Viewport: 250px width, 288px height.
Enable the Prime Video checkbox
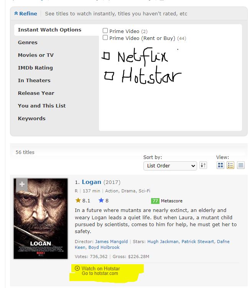[105, 31]
